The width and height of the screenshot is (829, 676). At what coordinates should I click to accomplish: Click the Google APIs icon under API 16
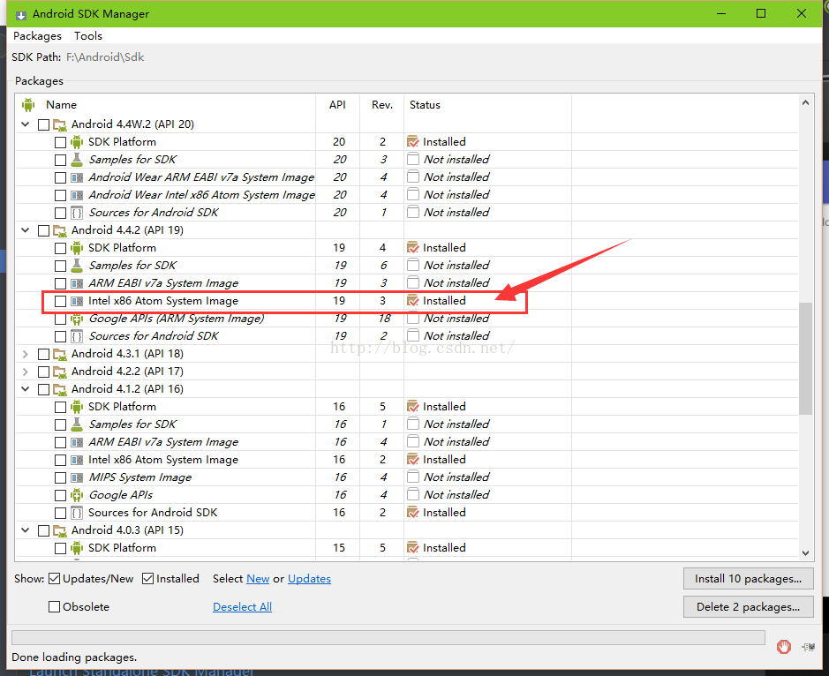pos(77,495)
